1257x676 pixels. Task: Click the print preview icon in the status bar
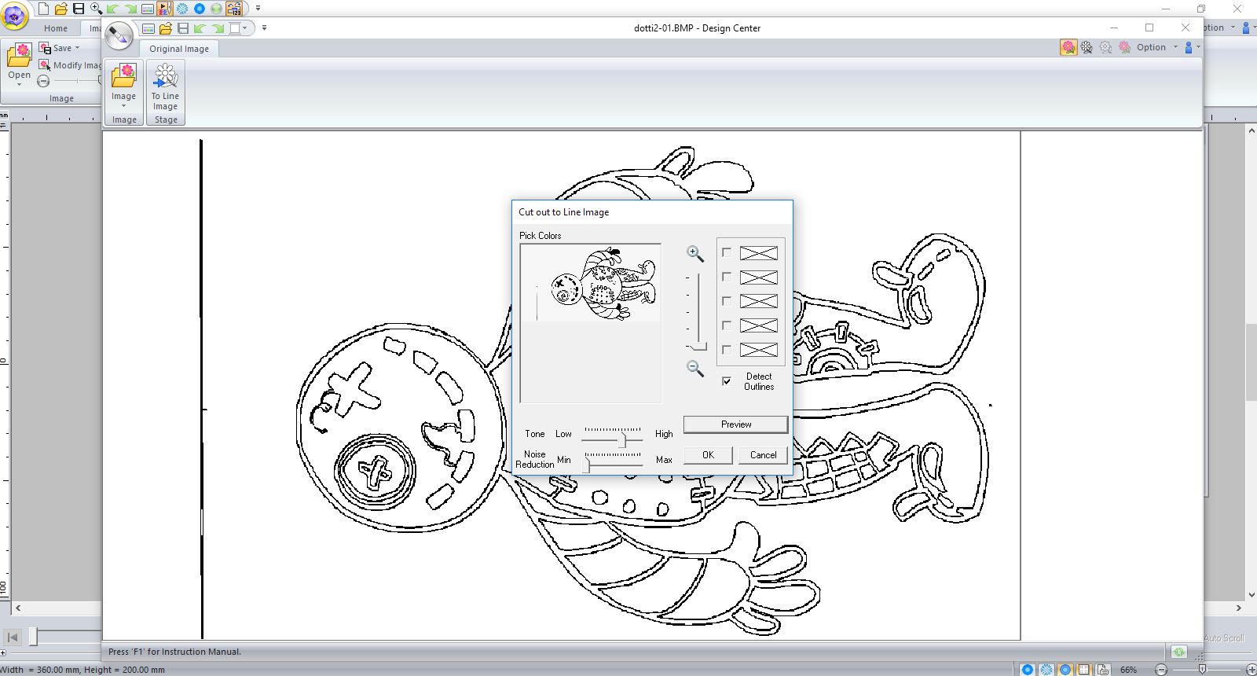point(1103,670)
